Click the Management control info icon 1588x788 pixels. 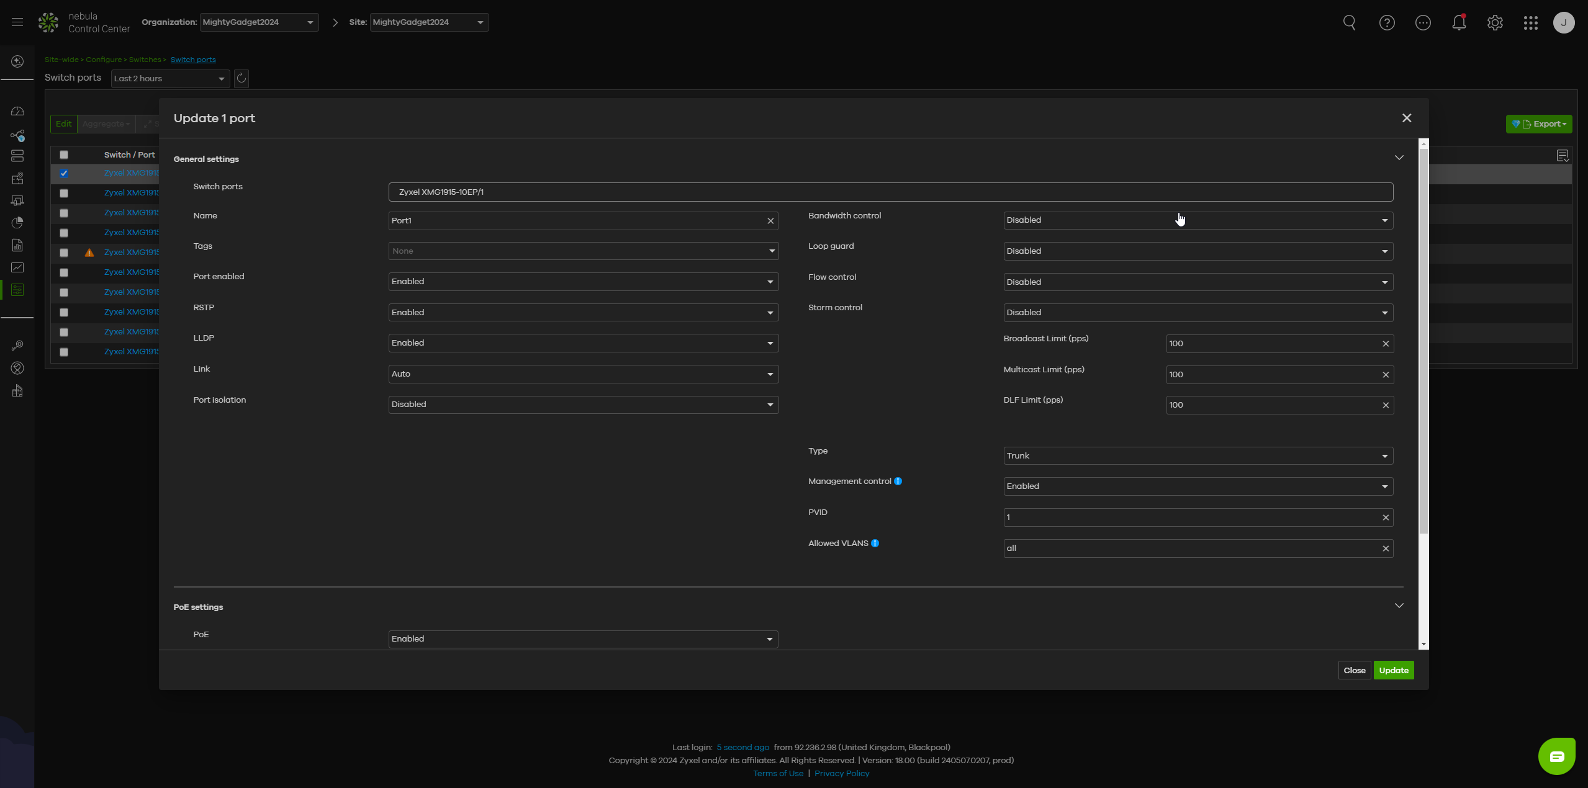(898, 481)
